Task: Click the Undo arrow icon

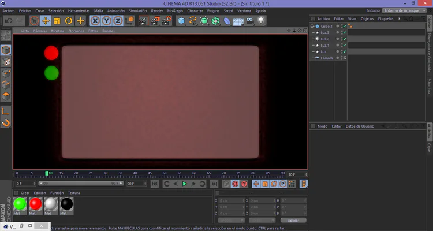Action: pyautogui.click(x=8, y=21)
